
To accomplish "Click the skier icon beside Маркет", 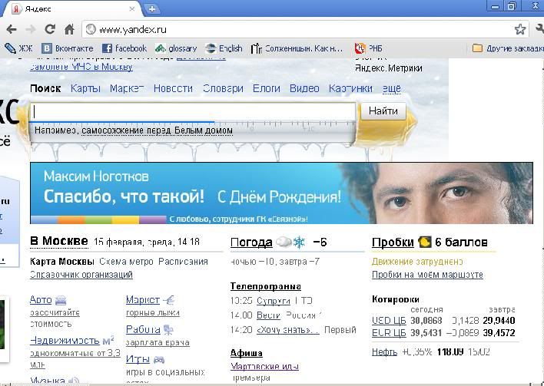I will coord(168,300).
